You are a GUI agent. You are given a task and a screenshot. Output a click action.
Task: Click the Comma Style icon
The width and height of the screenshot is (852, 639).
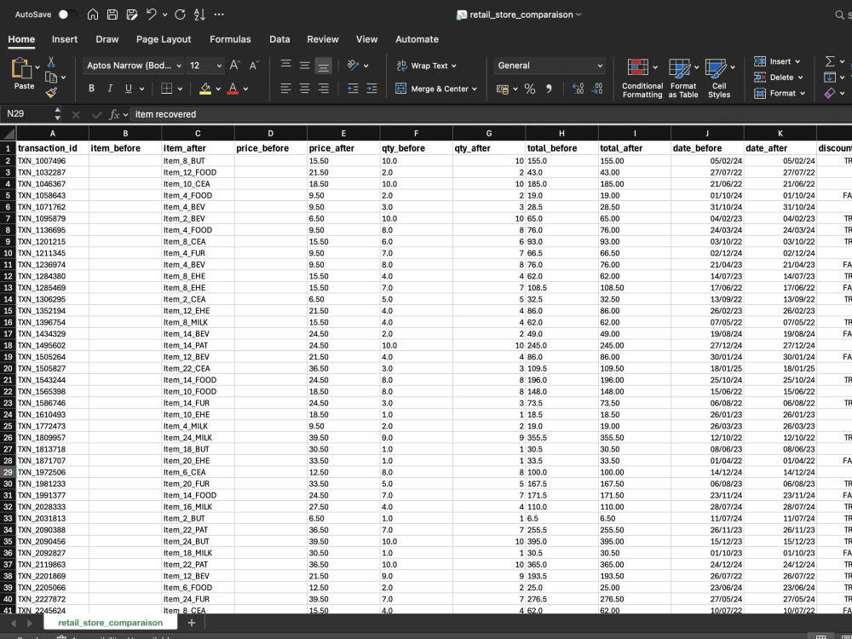(549, 89)
